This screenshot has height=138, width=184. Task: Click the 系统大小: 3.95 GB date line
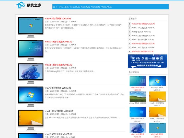point(60,91)
